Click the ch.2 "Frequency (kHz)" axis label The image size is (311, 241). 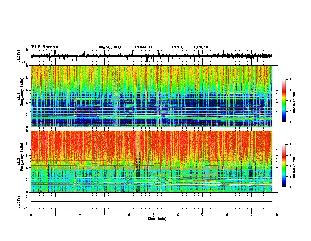pos(22,157)
